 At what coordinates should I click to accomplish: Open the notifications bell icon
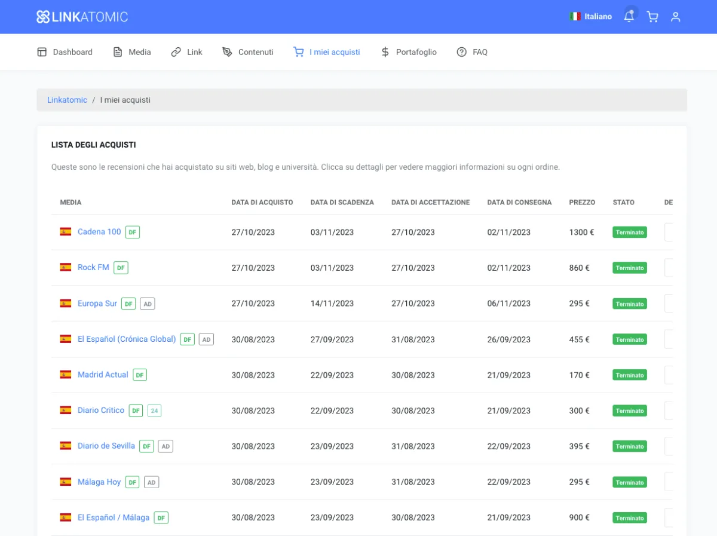point(629,17)
